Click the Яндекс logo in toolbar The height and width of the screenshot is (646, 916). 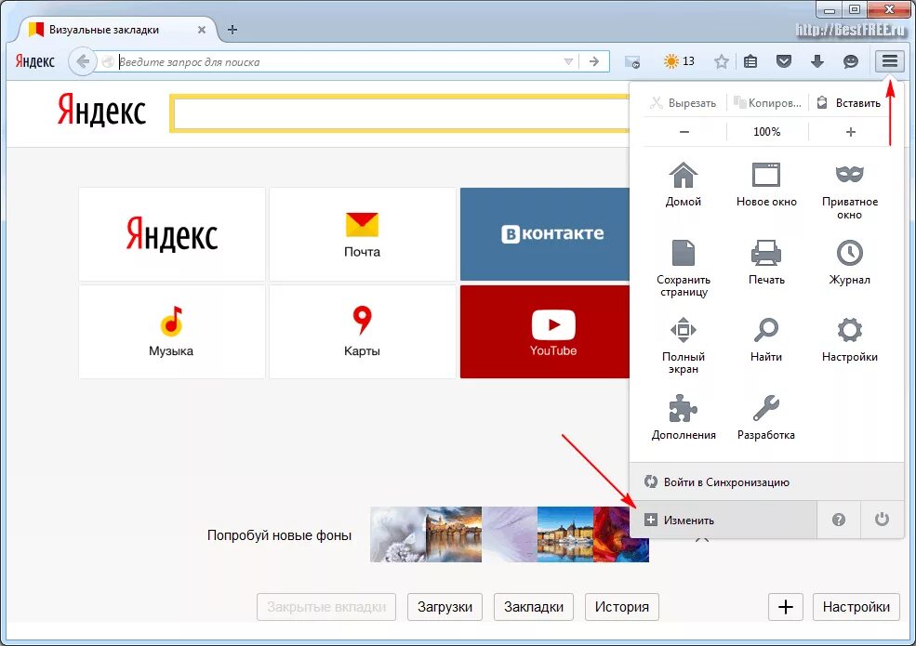pyautogui.click(x=34, y=61)
